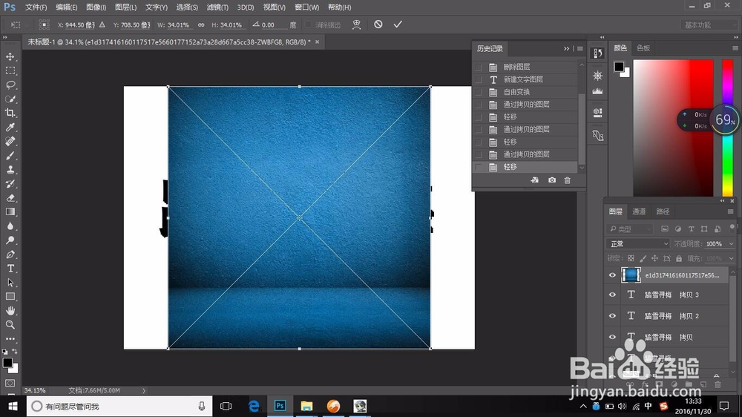Close the 未标题-1 document tab

click(x=317, y=42)
